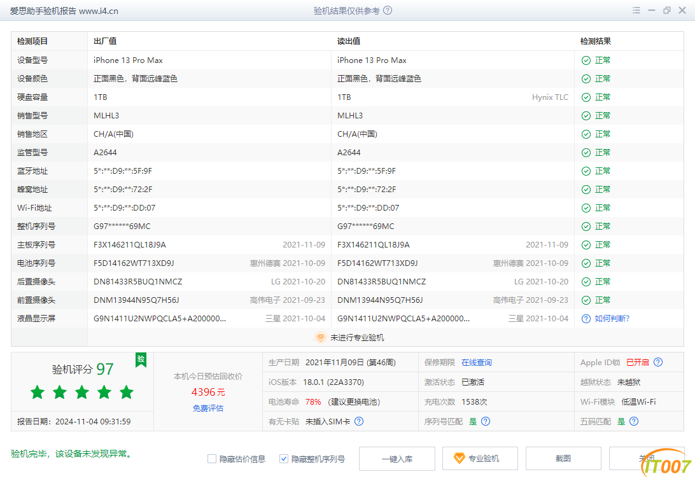This screenshot has width=695, height=481.
Task: Click the 出厂值 column header
Action: click(105, 41)
